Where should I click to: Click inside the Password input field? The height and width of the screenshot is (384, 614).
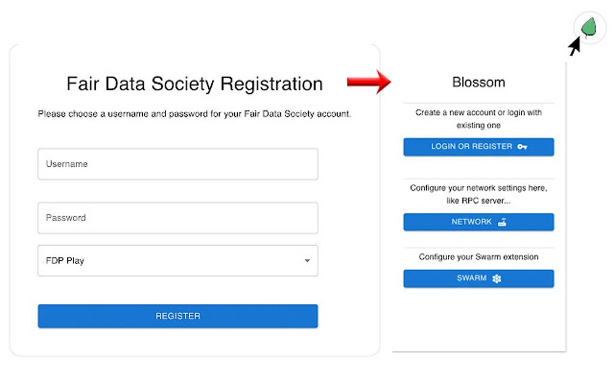click(178, 218)
